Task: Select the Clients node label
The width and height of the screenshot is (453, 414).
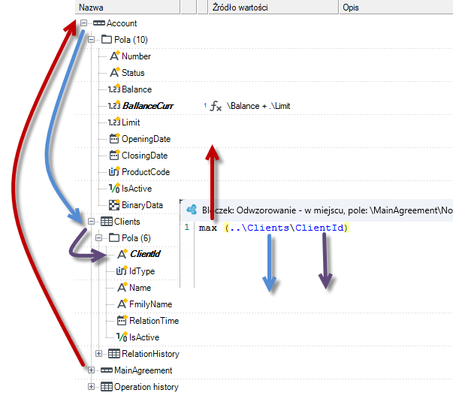Action: 127,222
